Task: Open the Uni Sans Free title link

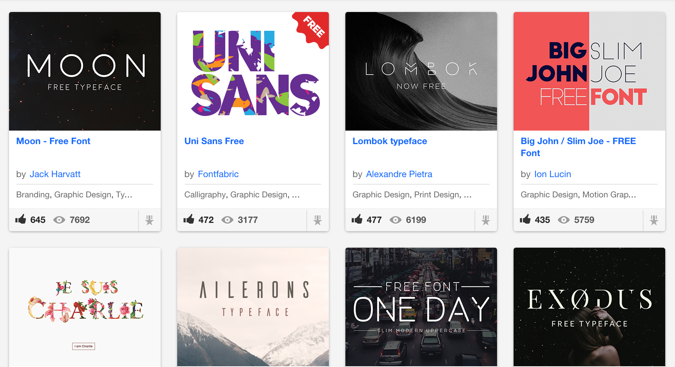Action: click(214, 141)
